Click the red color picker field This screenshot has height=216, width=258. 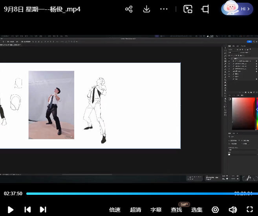[243, 113]
